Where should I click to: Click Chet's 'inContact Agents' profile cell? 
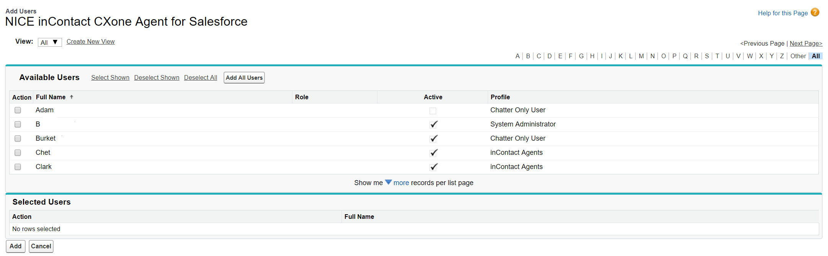click(x=516, y=153)
